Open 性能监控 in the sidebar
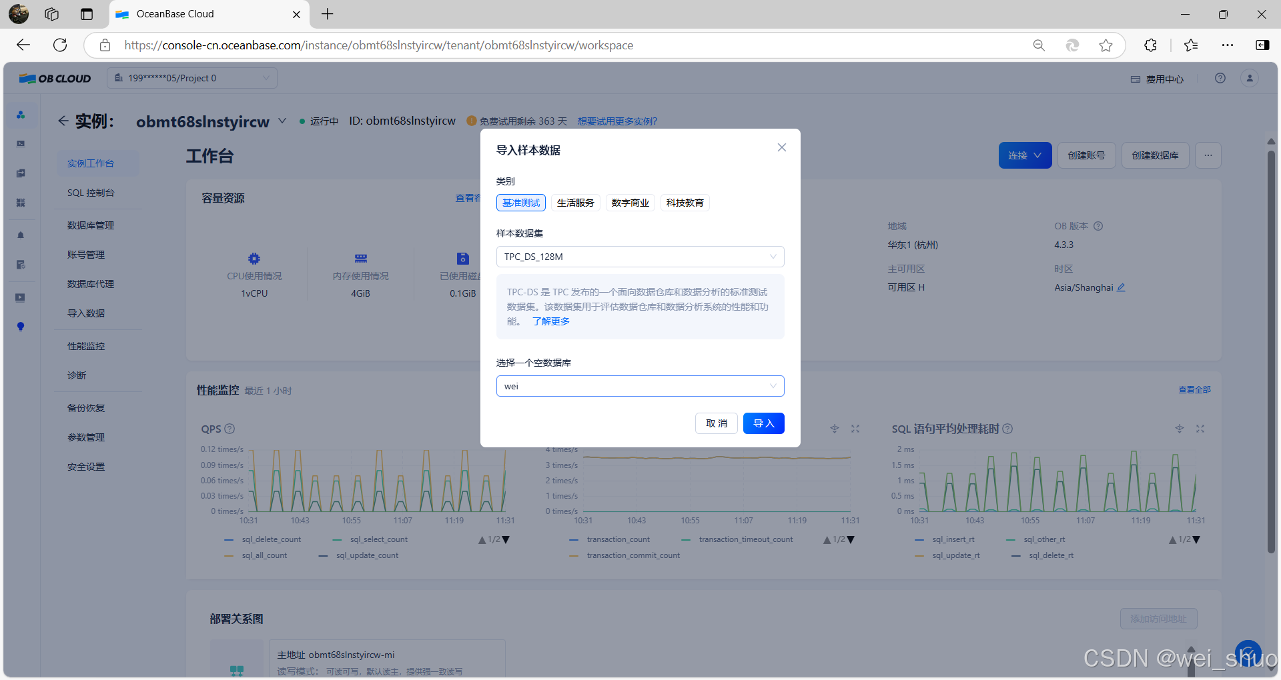 pyautogui.click(x=86, y=346)
